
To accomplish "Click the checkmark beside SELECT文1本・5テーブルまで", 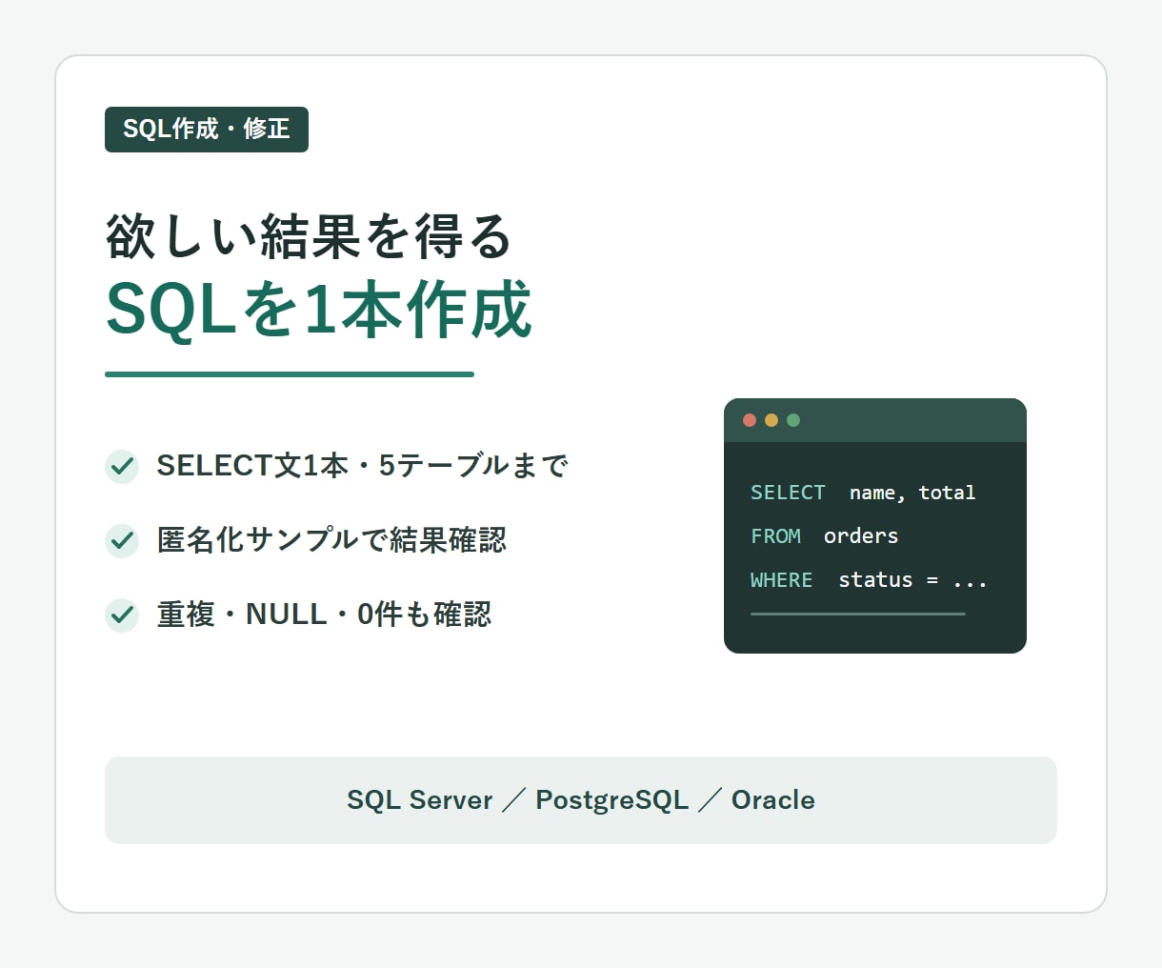I will 122,467.
